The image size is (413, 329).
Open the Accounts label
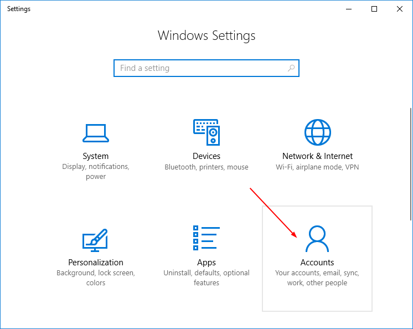[x=317, y=263]
